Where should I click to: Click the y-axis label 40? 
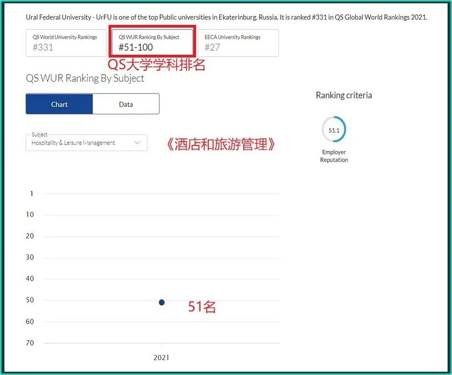pyautogui.click(x=30, y=279)
